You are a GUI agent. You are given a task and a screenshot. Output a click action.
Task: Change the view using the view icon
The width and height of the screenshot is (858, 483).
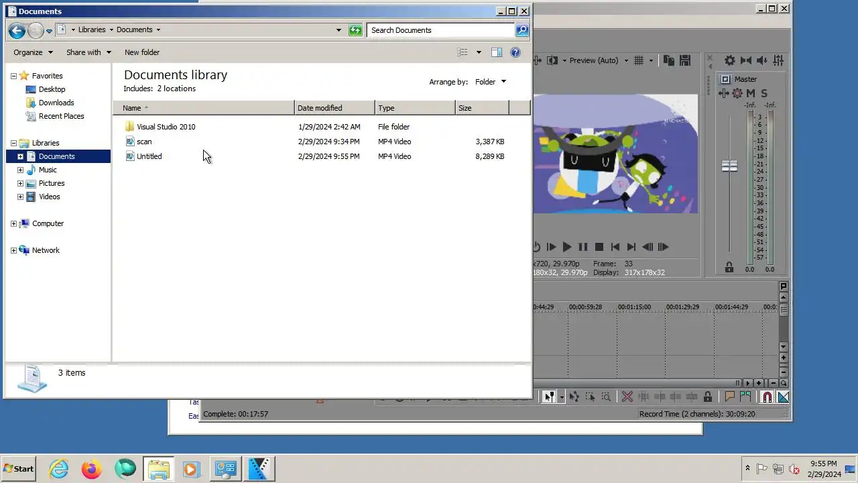pyautogui.click(x=463, y=52)
